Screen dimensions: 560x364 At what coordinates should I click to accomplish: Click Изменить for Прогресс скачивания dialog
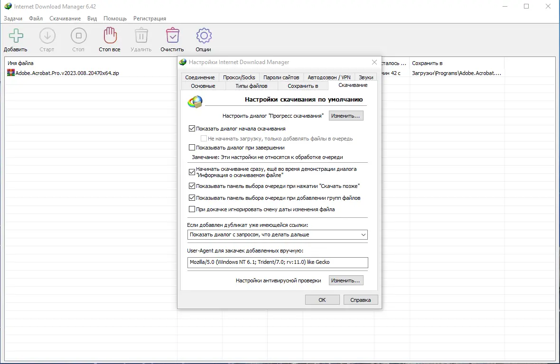point(345,116)
